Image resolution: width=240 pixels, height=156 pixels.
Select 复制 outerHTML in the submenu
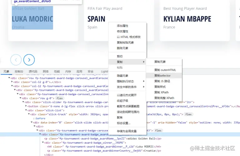pos(164,70)
